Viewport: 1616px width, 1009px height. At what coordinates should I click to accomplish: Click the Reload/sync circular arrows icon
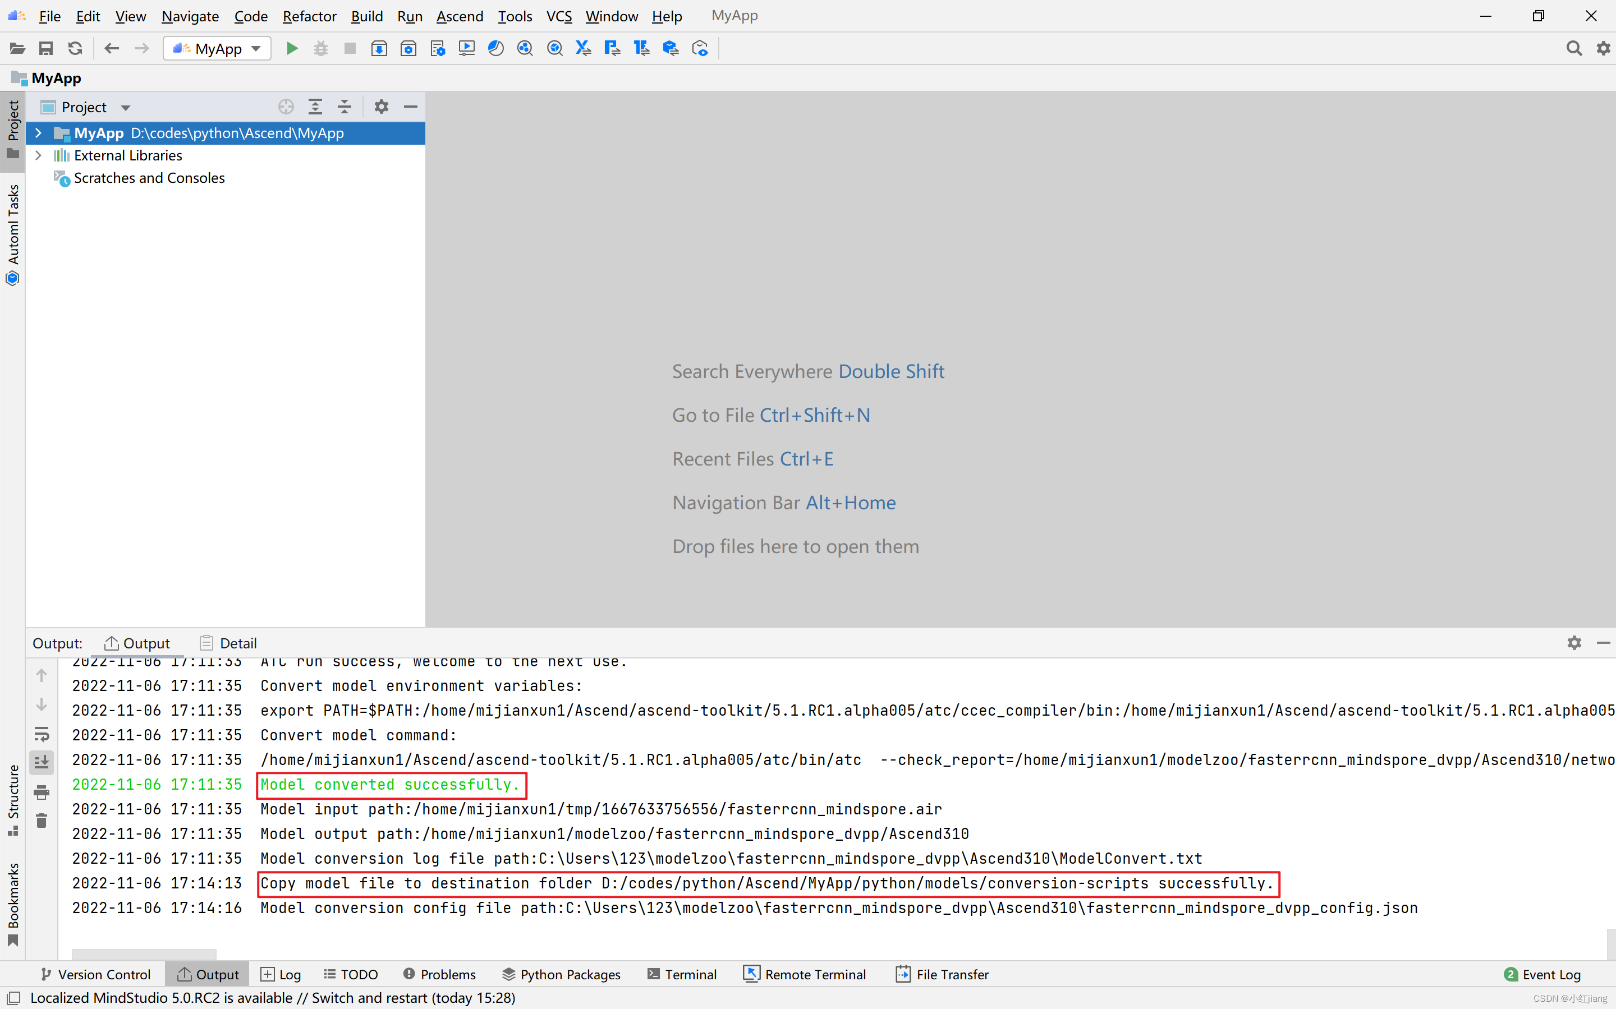pos(75,49)
